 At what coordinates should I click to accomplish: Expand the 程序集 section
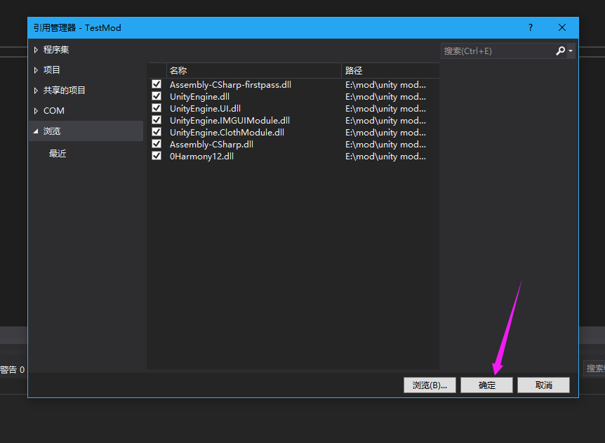tap(35, 49)
